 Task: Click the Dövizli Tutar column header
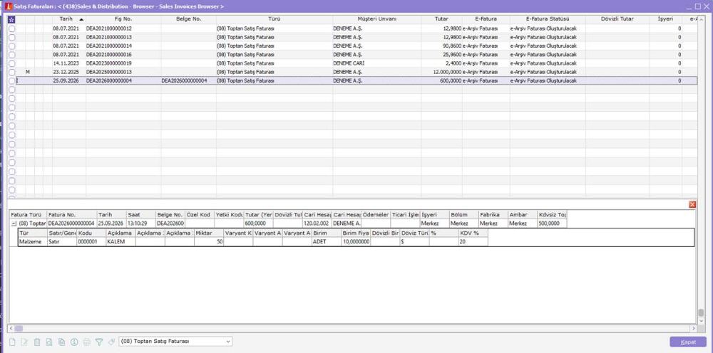pyautogui.click(x=617, y=19)
